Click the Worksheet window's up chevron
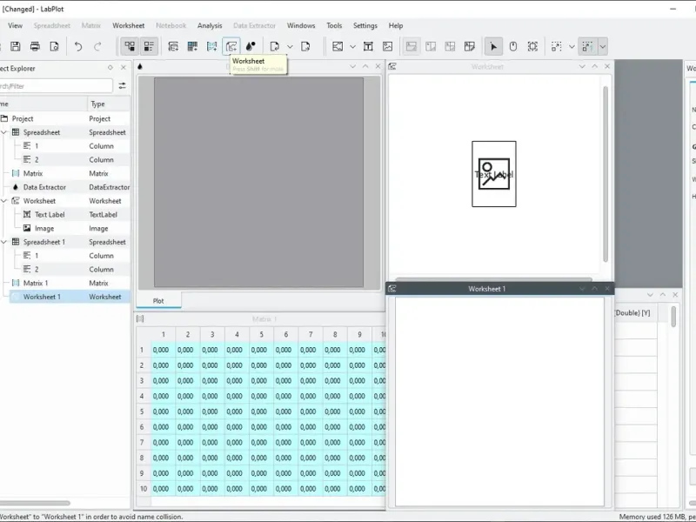Image resolution: width=696 pixels, height=522 pixels. point(595,67)
